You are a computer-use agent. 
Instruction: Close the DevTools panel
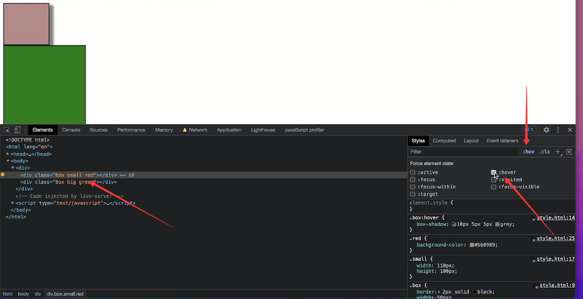click(x=570, y=130)
